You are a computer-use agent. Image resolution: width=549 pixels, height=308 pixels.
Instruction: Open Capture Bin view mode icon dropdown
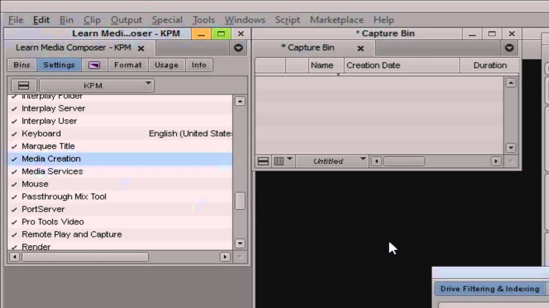(283, 161)
